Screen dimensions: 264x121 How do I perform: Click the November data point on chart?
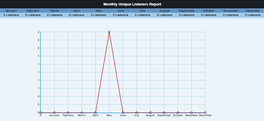tap(191, 113)
